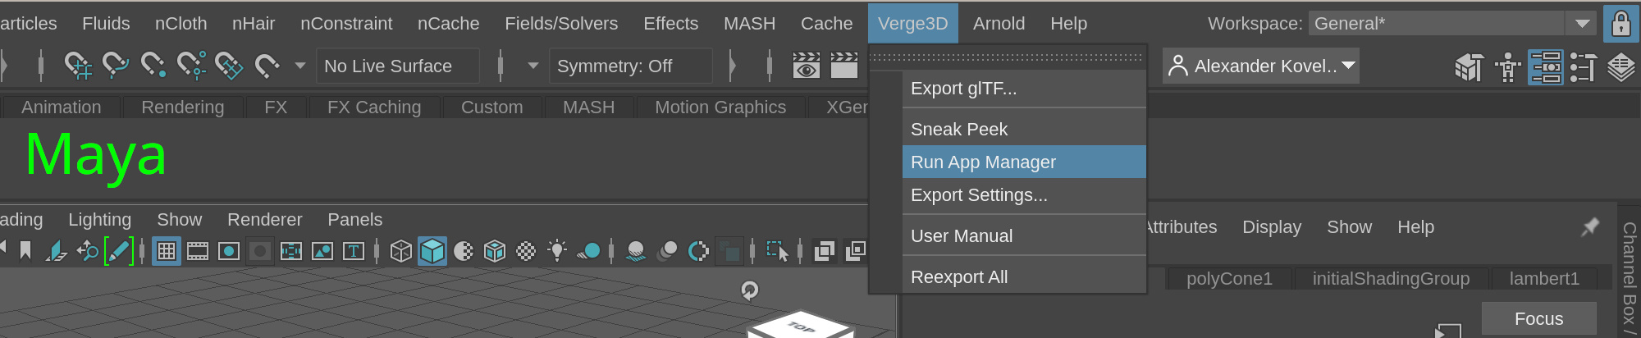The width and height of the screenshot is (1641, 338).
Task: Toggle Grease Pencil icon
Action: pos(118,250)
